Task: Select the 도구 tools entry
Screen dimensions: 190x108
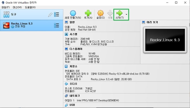Action: [31, 15]
